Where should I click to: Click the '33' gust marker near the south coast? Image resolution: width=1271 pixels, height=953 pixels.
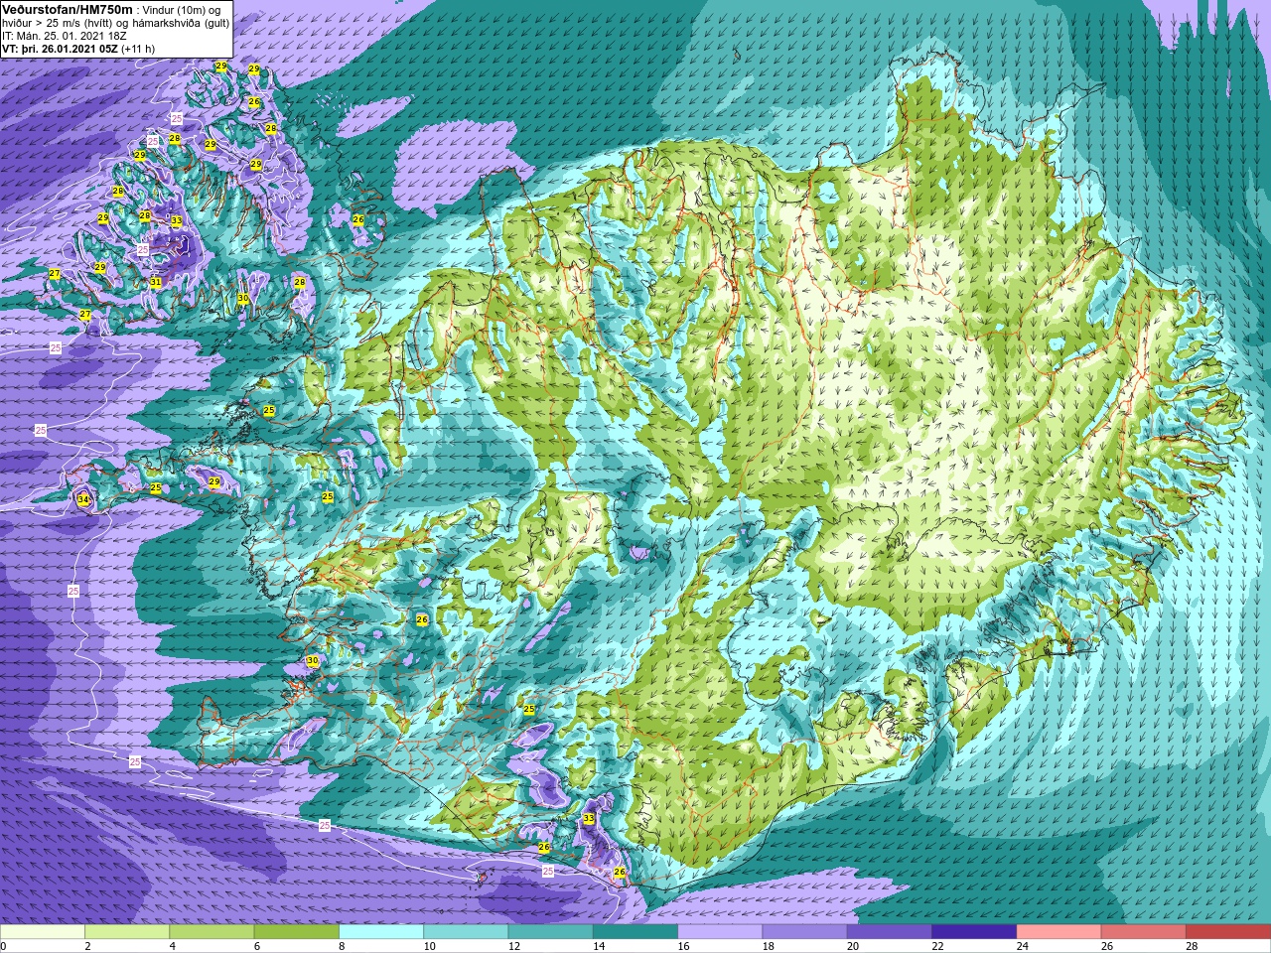coord(589,819)
